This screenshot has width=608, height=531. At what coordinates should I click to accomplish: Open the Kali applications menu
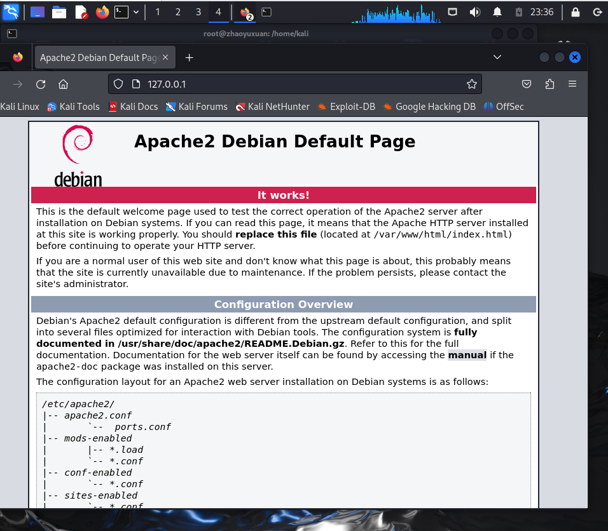[11, 11]
